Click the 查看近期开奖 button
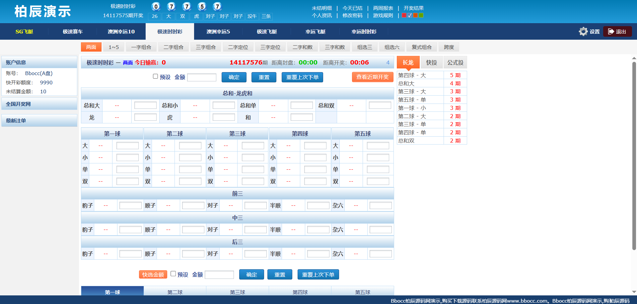This screenshot has height=304, width=637. point(372,77)
